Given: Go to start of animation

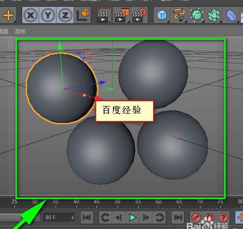Looking at the screenshot, I should (x=87, y=217).
